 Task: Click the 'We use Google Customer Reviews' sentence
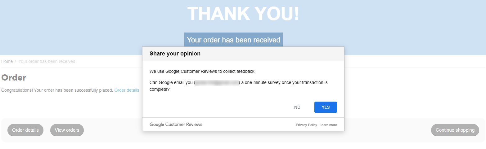click(202, 71)
